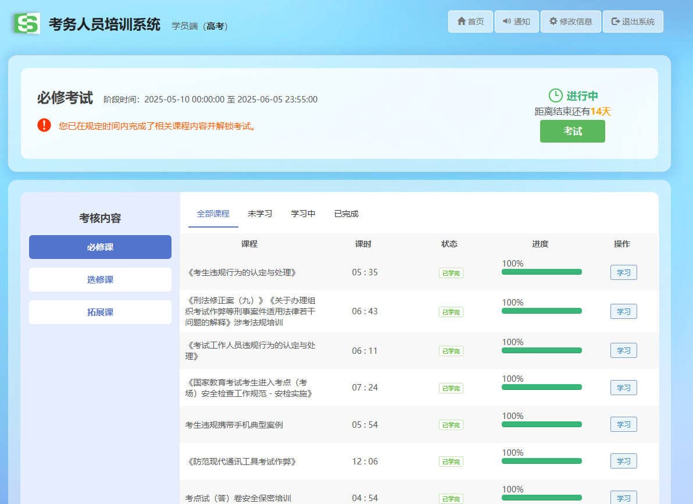Click progress bar of 考生违规携带手机典型案例

pos(541,424)
